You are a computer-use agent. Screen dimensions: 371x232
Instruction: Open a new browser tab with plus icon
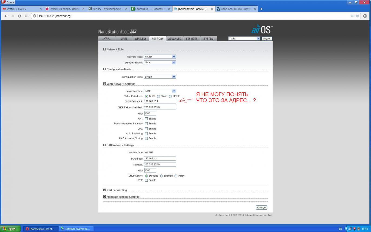[261, 9]
